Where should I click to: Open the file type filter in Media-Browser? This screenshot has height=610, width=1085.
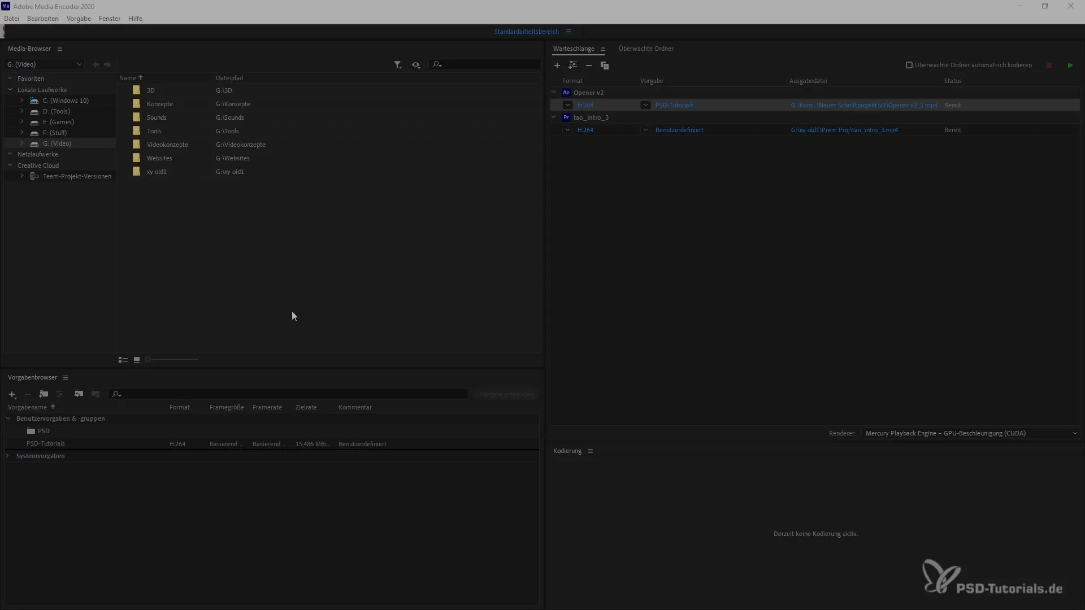[398, 65]
